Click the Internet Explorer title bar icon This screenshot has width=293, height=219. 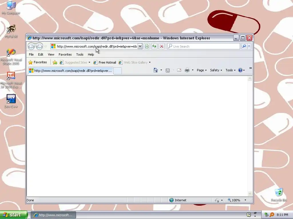[29, 38]
